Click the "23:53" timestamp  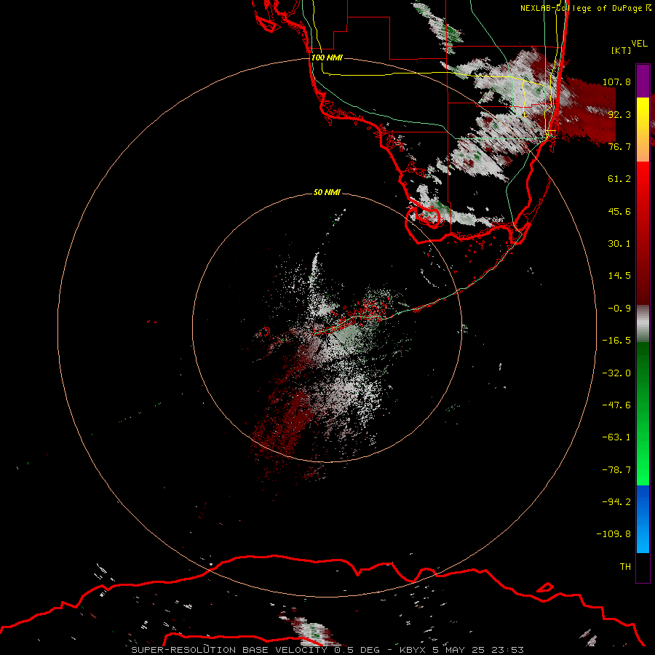pos(507,650)
